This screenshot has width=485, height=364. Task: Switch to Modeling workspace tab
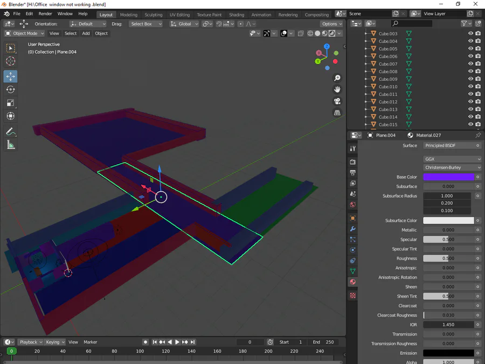[129, 15]
